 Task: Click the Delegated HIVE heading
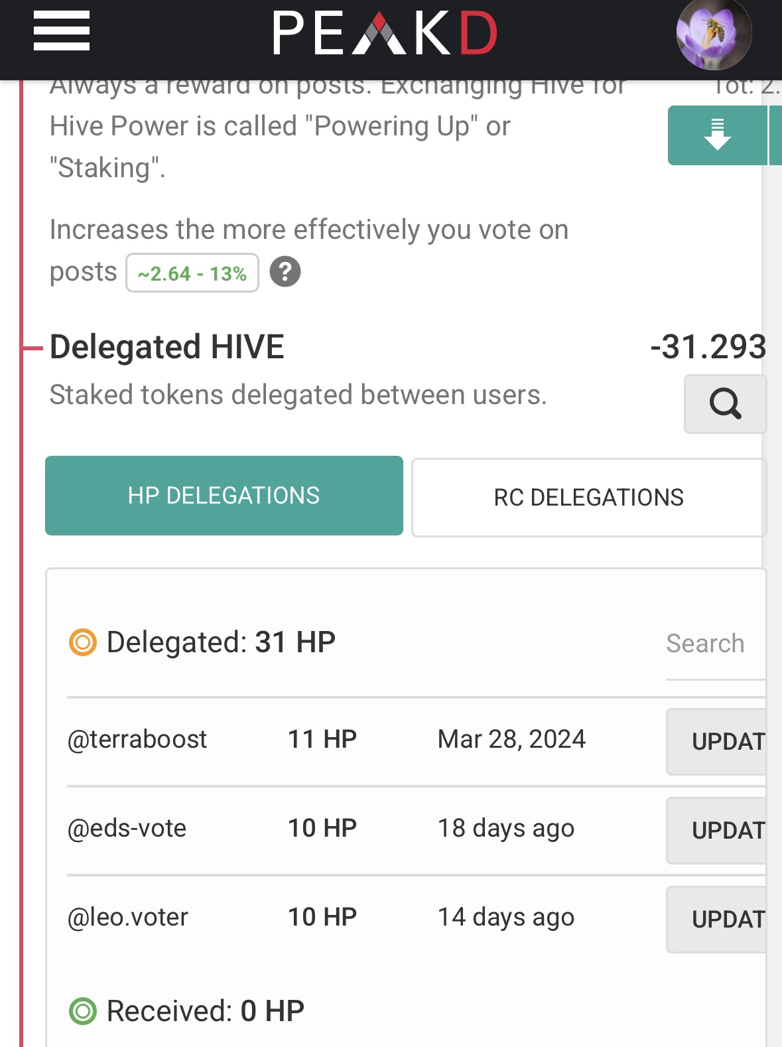click(x=167, y=347)
